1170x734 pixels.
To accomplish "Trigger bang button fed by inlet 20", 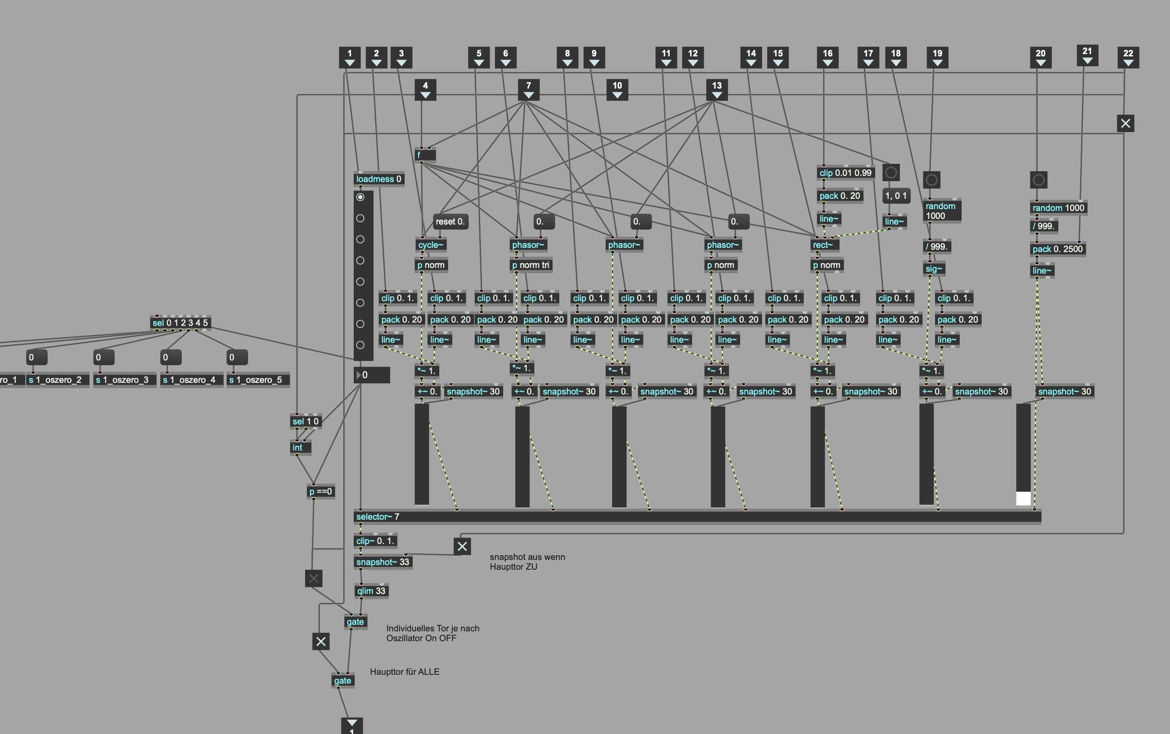I will pos(1038,180).
